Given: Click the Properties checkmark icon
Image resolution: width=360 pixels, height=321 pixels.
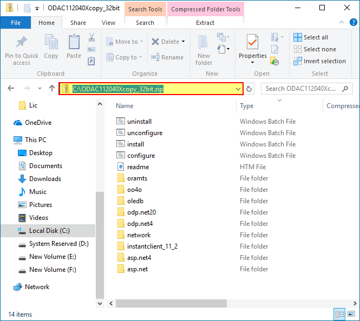Looking at the screenshot, I should pyautogui.click(x=252, y=42).
